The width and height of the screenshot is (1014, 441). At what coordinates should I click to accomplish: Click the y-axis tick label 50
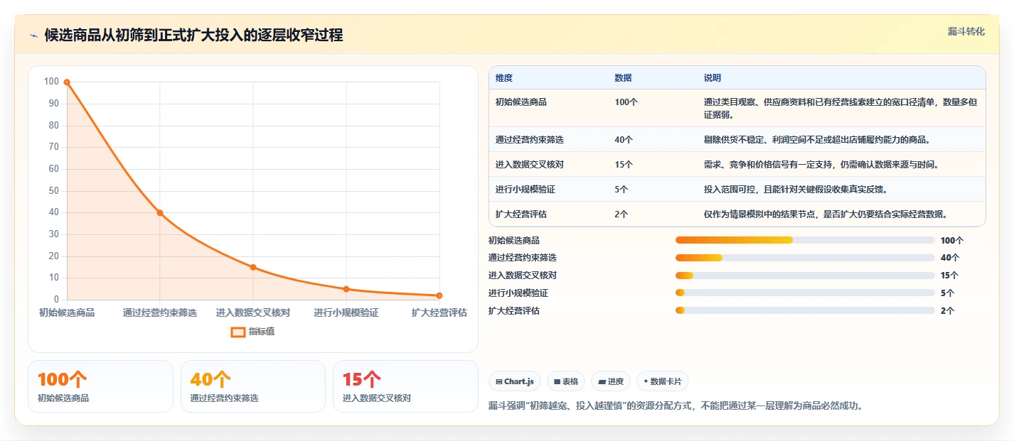(x=53, y=191)
